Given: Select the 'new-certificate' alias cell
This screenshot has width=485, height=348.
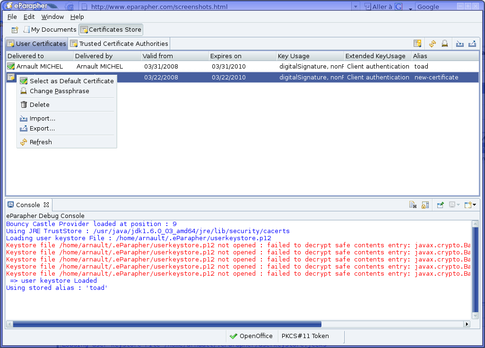Looking at the screenshot, I should (436, 78).
